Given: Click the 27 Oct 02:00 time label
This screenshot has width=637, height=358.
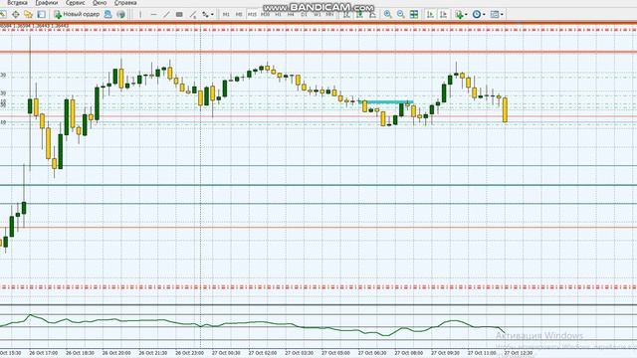Looking at the screenshot, I should coord(263,353).
